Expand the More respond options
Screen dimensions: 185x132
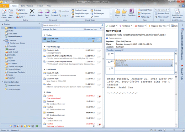click(x=63, y=16)
